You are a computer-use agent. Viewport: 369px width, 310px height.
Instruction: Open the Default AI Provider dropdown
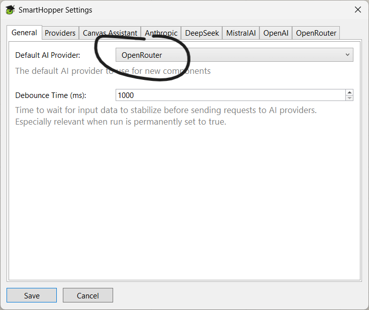pyautogui.click(x=234, y=55)
